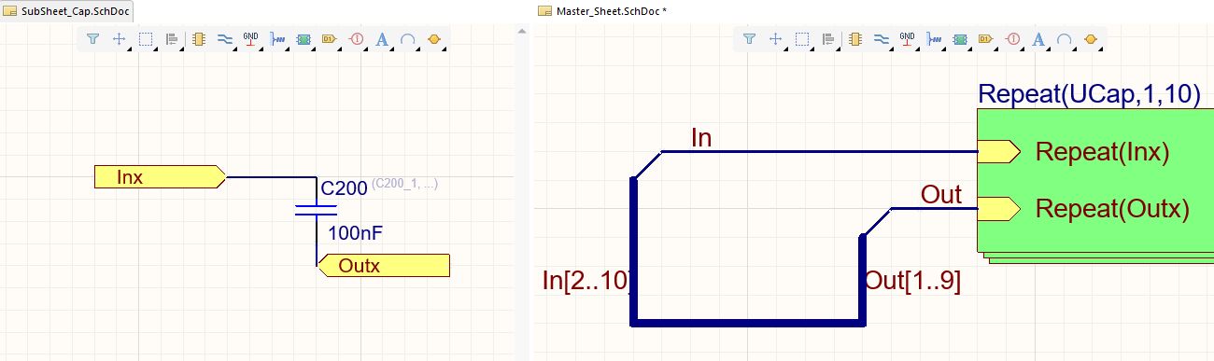Click the 100nF value label
The height and width of the screenshot is (361, 1214).
click(x=357, y=233)
